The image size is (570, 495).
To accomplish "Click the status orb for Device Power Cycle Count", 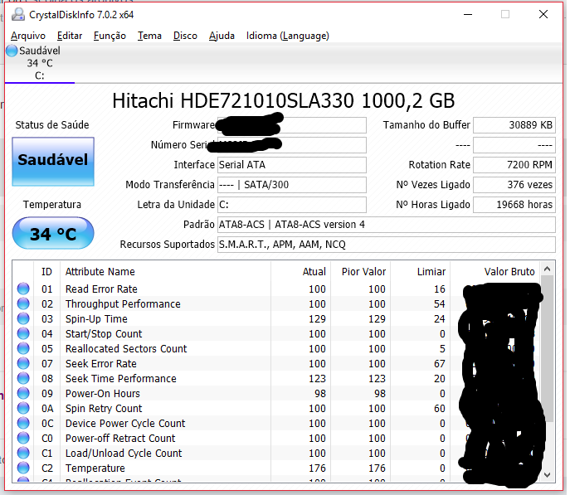I will (x=23, y=423).
